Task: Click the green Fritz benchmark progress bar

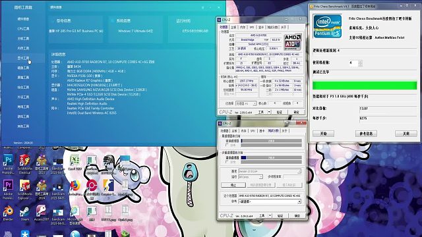Action: 365,86
